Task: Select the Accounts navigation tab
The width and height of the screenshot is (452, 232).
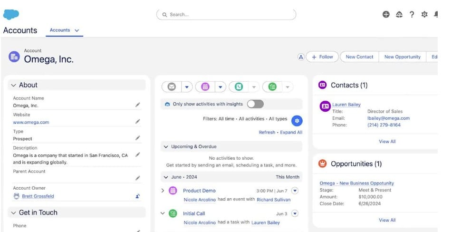Action: tap(60, 30)
